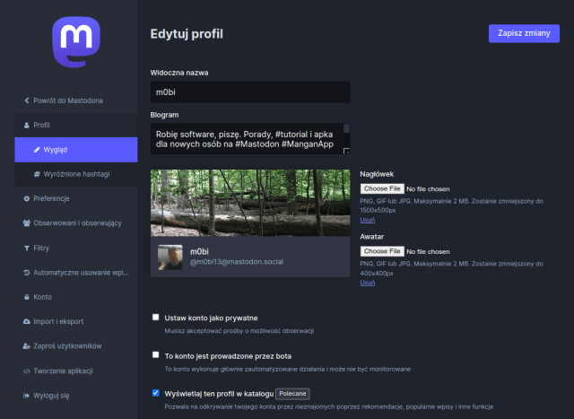Click the back arrow icon beside Powrót do Mastodona
Screen dimensions: 574x419
coord(26,100)
